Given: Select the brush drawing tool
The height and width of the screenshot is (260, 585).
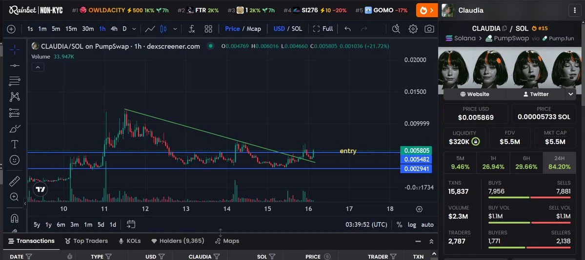Looking at the screenshot, I should coord(15,129).
